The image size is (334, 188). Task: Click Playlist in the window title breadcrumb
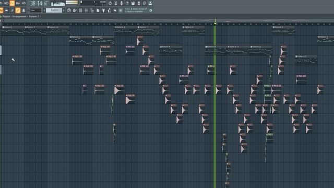6,16
